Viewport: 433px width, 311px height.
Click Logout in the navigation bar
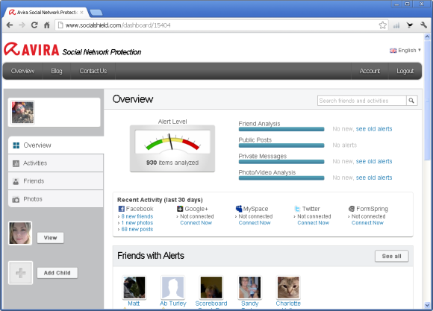click(405, 71)
